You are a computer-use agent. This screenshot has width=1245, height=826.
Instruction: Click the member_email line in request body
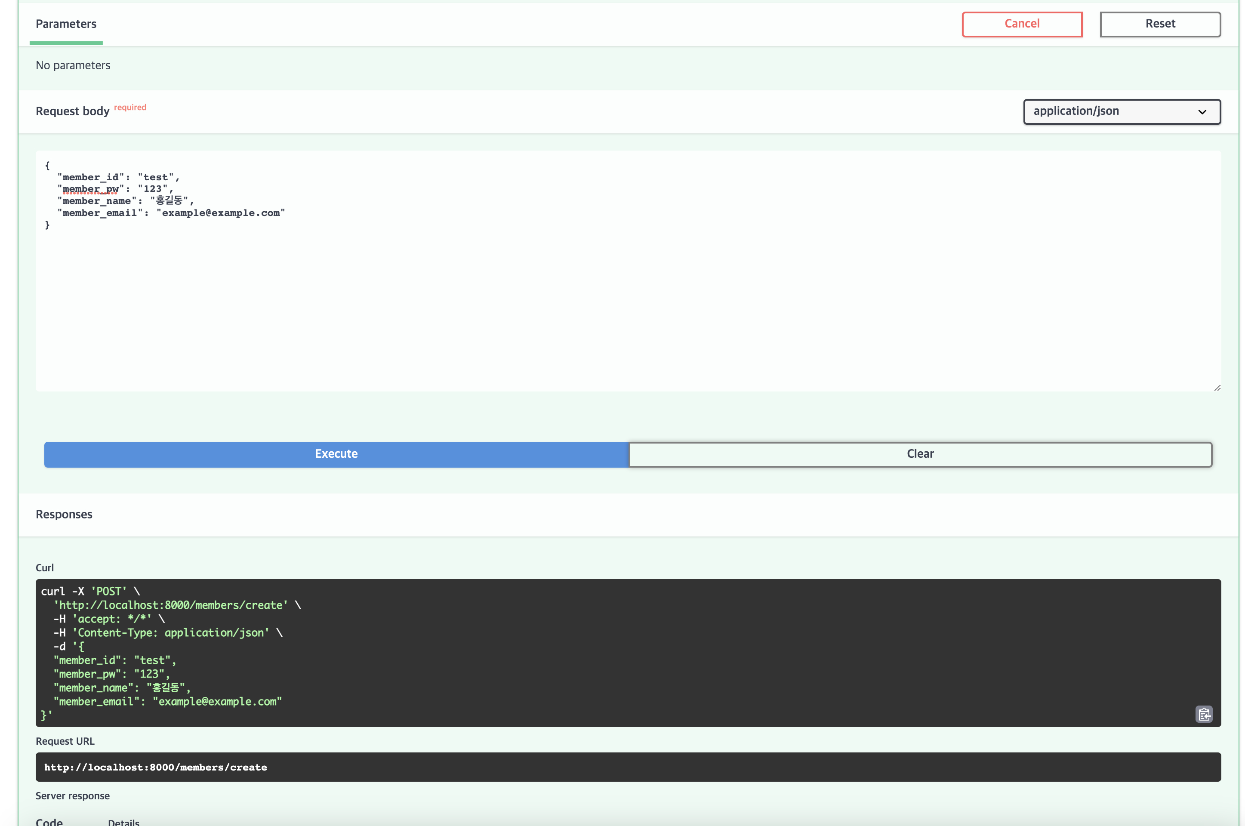[x=171, y=213]
